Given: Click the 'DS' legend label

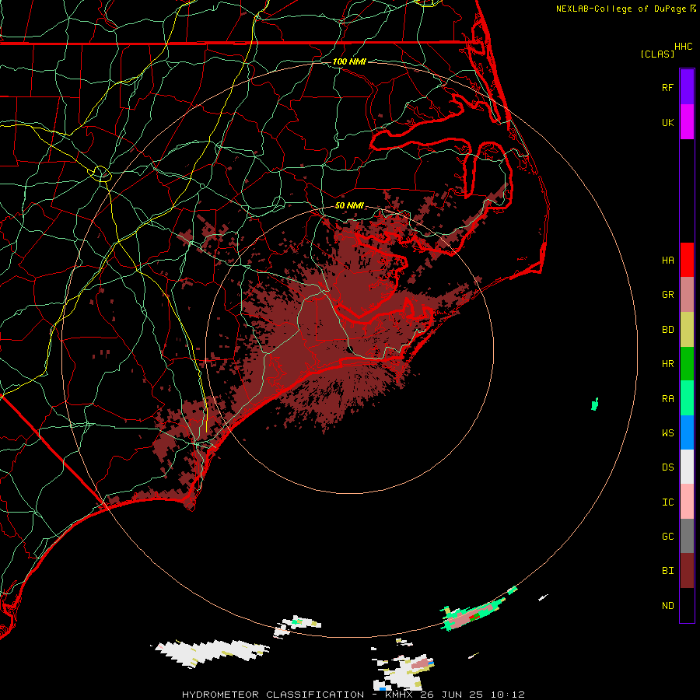Looking at the screenshot, I should point(667,467).
